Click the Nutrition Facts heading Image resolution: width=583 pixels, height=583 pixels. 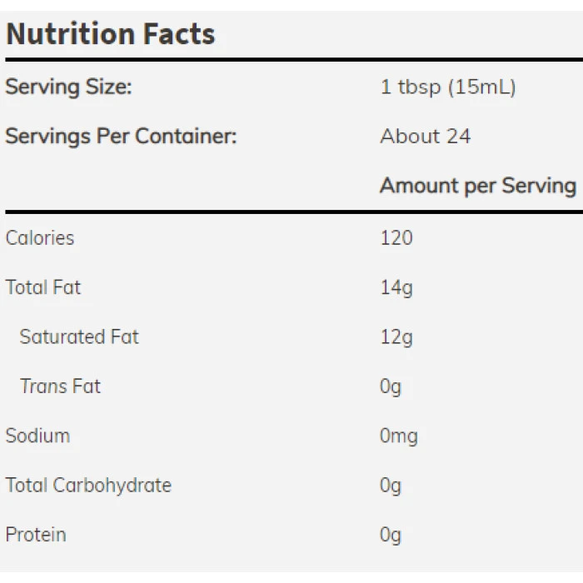(110, 34)
